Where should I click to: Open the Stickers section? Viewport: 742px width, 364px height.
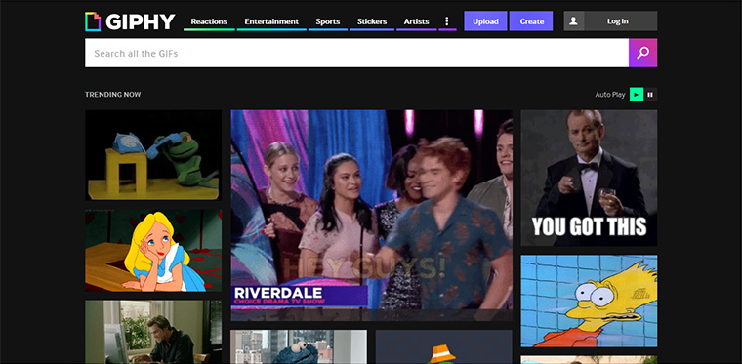click(x=372, y=21)
